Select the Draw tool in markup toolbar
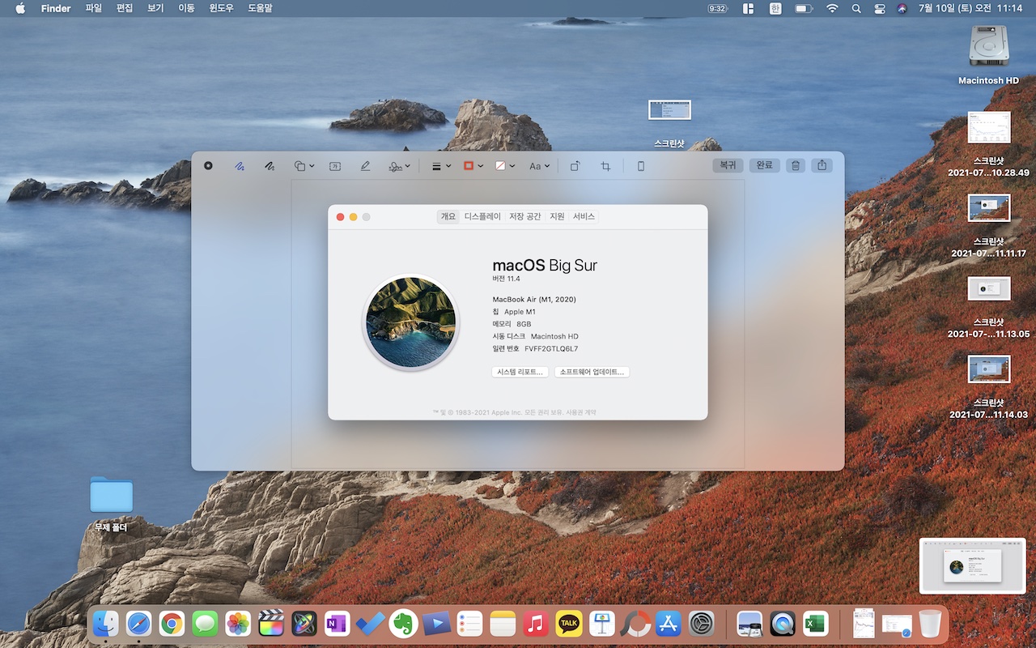The image size is (1036, 648). 270,165
